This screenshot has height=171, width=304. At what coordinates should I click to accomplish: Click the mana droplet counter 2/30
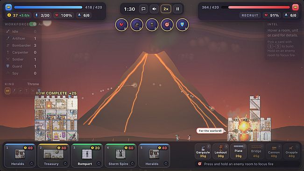click(x=42, y=15)
